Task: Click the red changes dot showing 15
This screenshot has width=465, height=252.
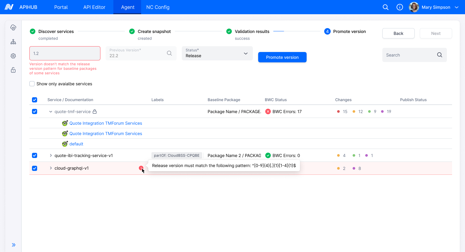Action: click(338, 111)
